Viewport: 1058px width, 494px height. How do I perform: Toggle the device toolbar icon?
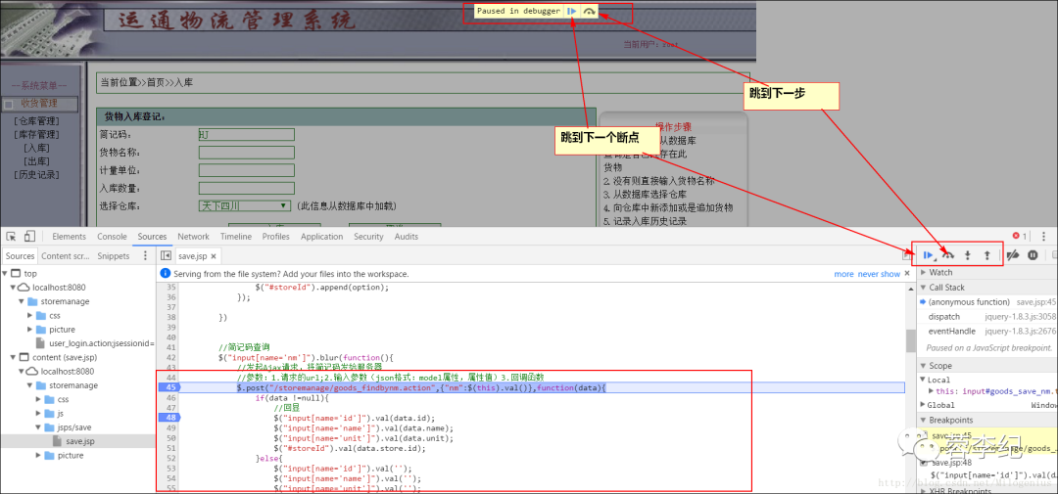(x=29, y=236)
